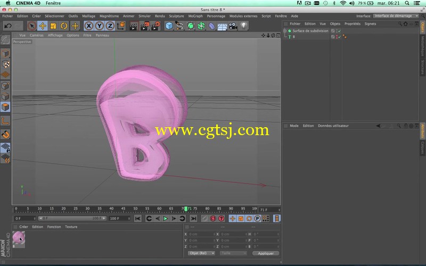The height and width of the screenshot is (266, 426).
Task: Click the 100 F end frame field
Action: tap(119, 219)
